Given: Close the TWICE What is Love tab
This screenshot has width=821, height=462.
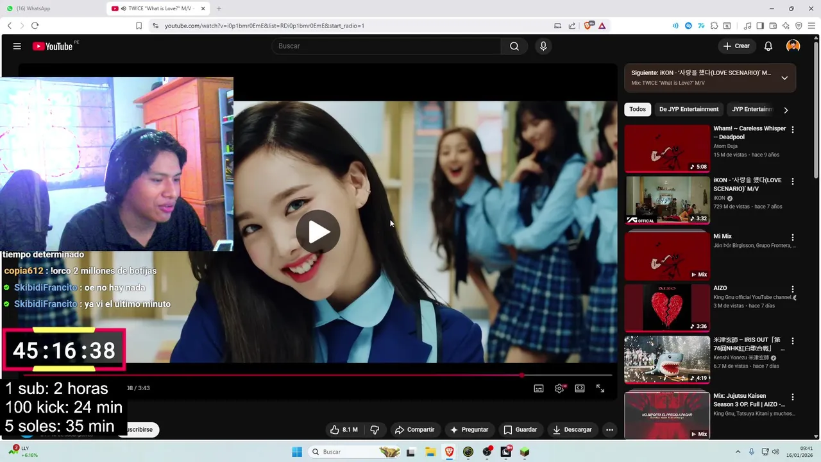Looking at the screenshot, I should [203, 8].
